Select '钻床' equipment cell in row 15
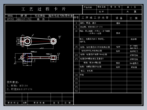Viewport: 147px width, 110px height. [119, 47]
